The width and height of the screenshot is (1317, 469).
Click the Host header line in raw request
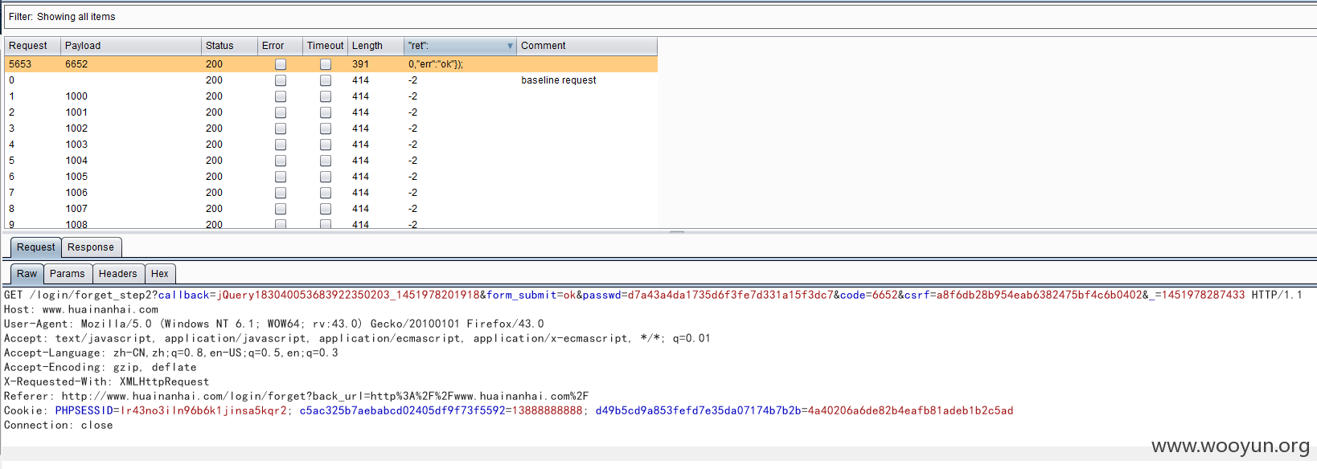(81, 309)
